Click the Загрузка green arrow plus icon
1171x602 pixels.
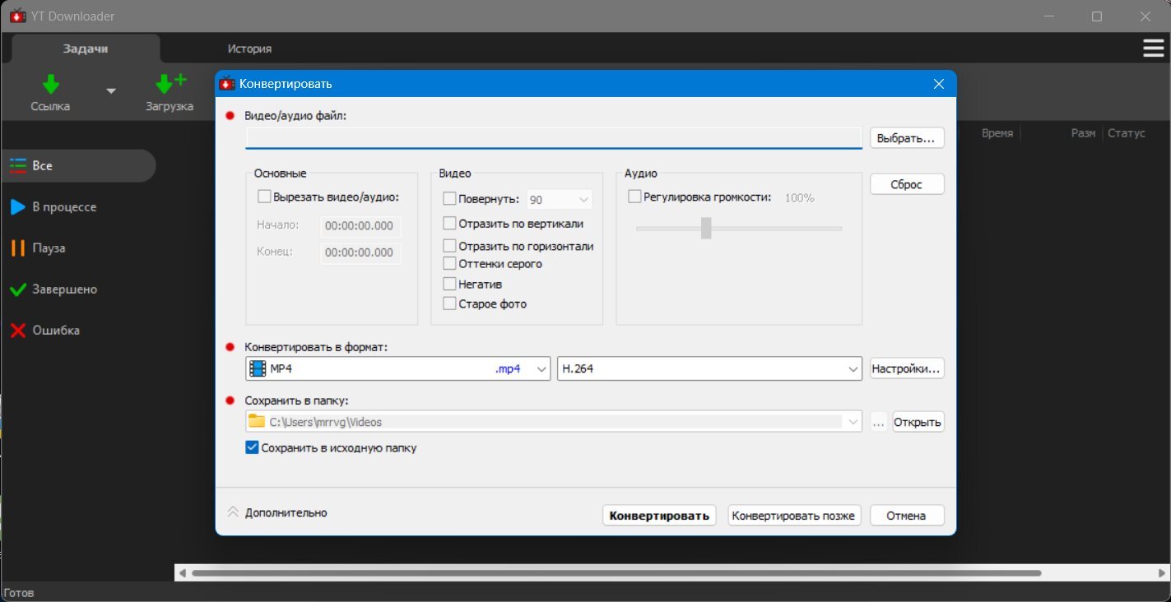coord(170,84)
